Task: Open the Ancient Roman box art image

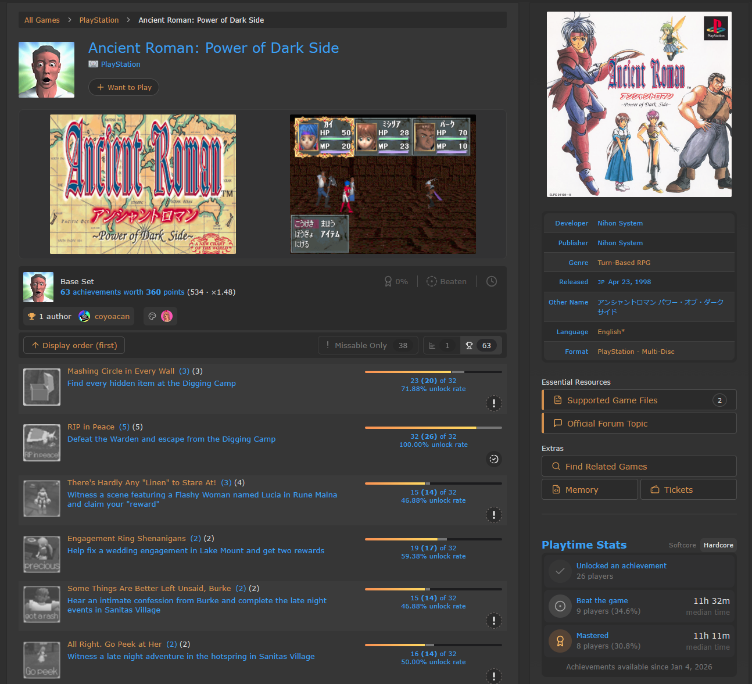Action: tap(639, 105)
